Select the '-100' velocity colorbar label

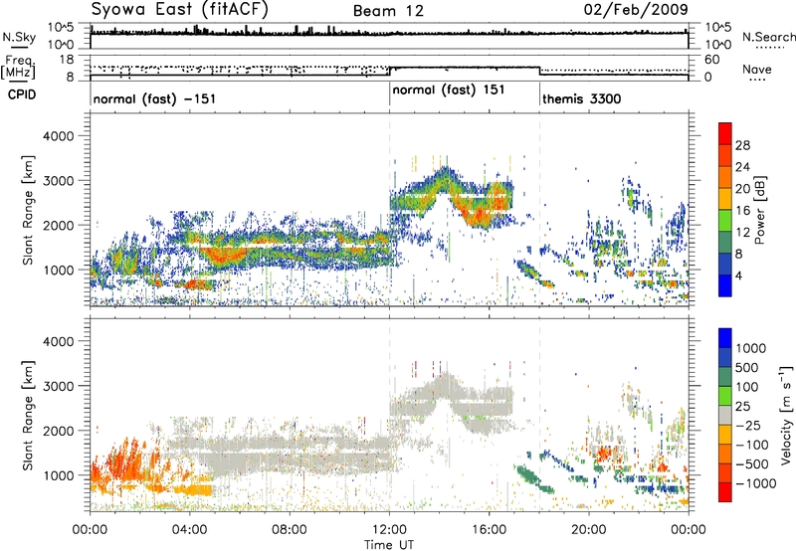752,445
